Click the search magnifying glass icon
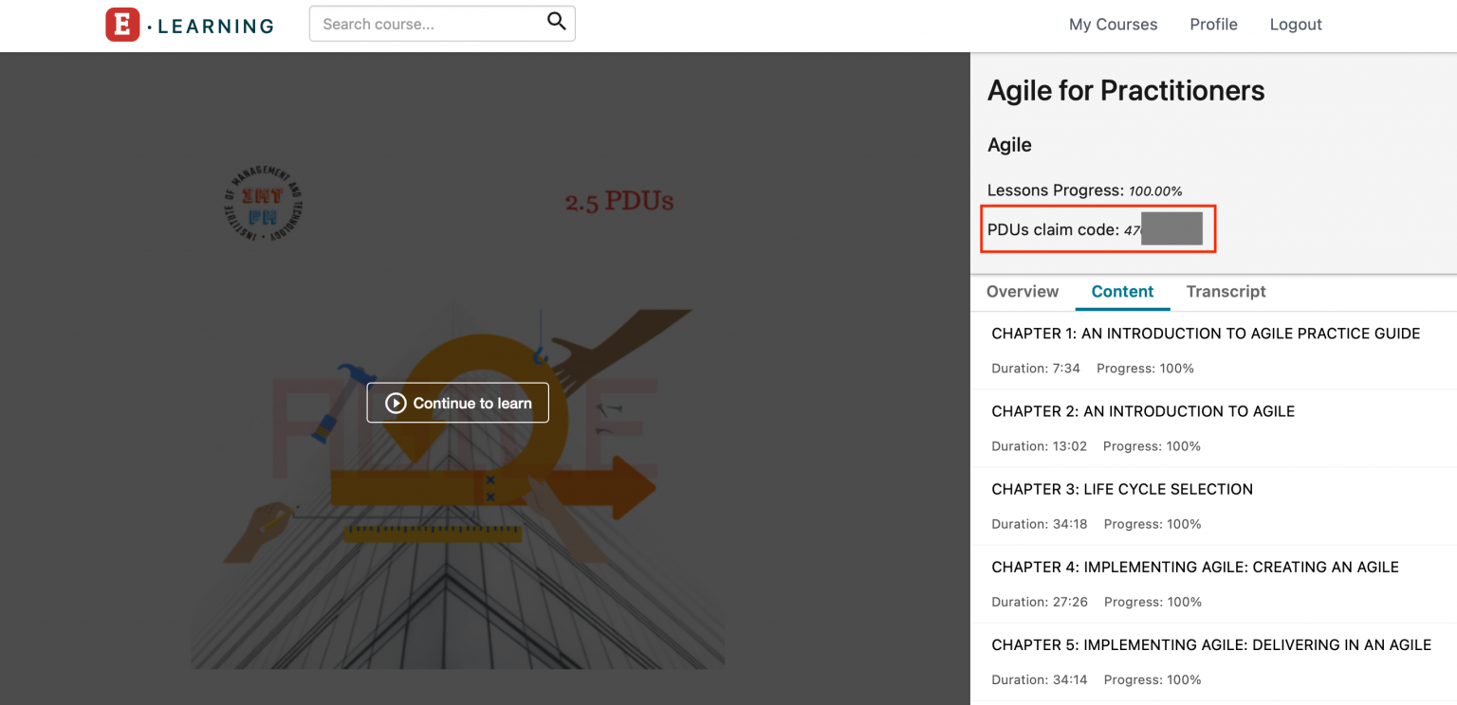The width and height of the screenshot is (1457, 705). (x=557, y=23)
